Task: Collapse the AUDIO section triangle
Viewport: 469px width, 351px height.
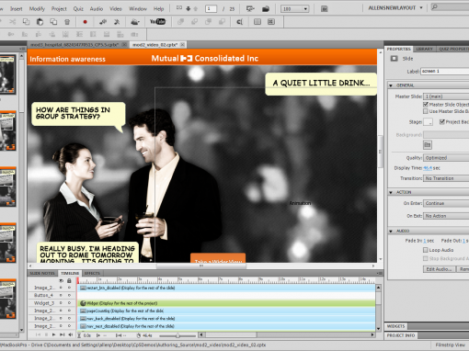Action: [391, 231]
